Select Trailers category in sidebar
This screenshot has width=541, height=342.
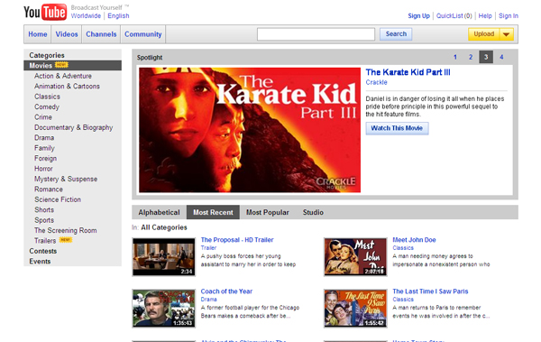pyautogui.click(x=45, y=241)
